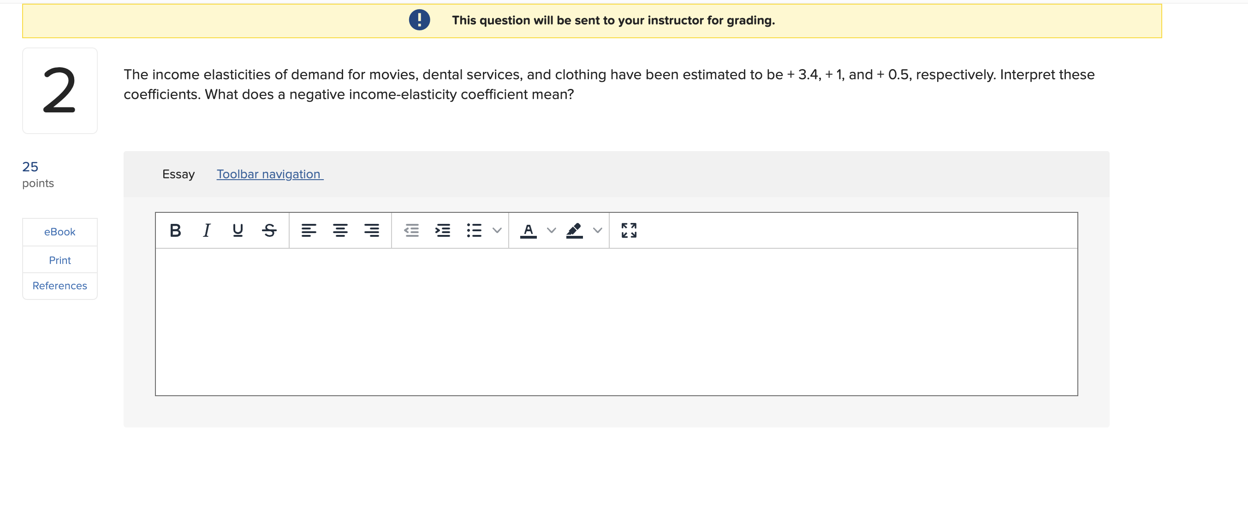This screenshot has width=1248, height=527.
Task: Open the Toolbar navigation link
Action: pyautogui.click(x=270, y=174)
